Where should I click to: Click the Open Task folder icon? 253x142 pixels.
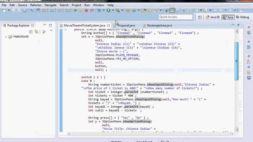pos(150,11)
